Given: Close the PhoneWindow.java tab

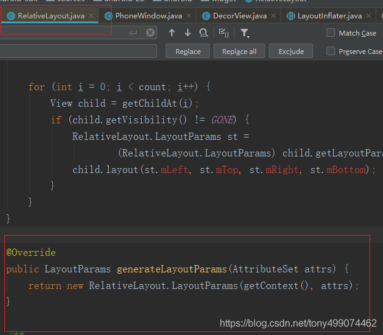Looking at the screenshot, I should point(189,16).
